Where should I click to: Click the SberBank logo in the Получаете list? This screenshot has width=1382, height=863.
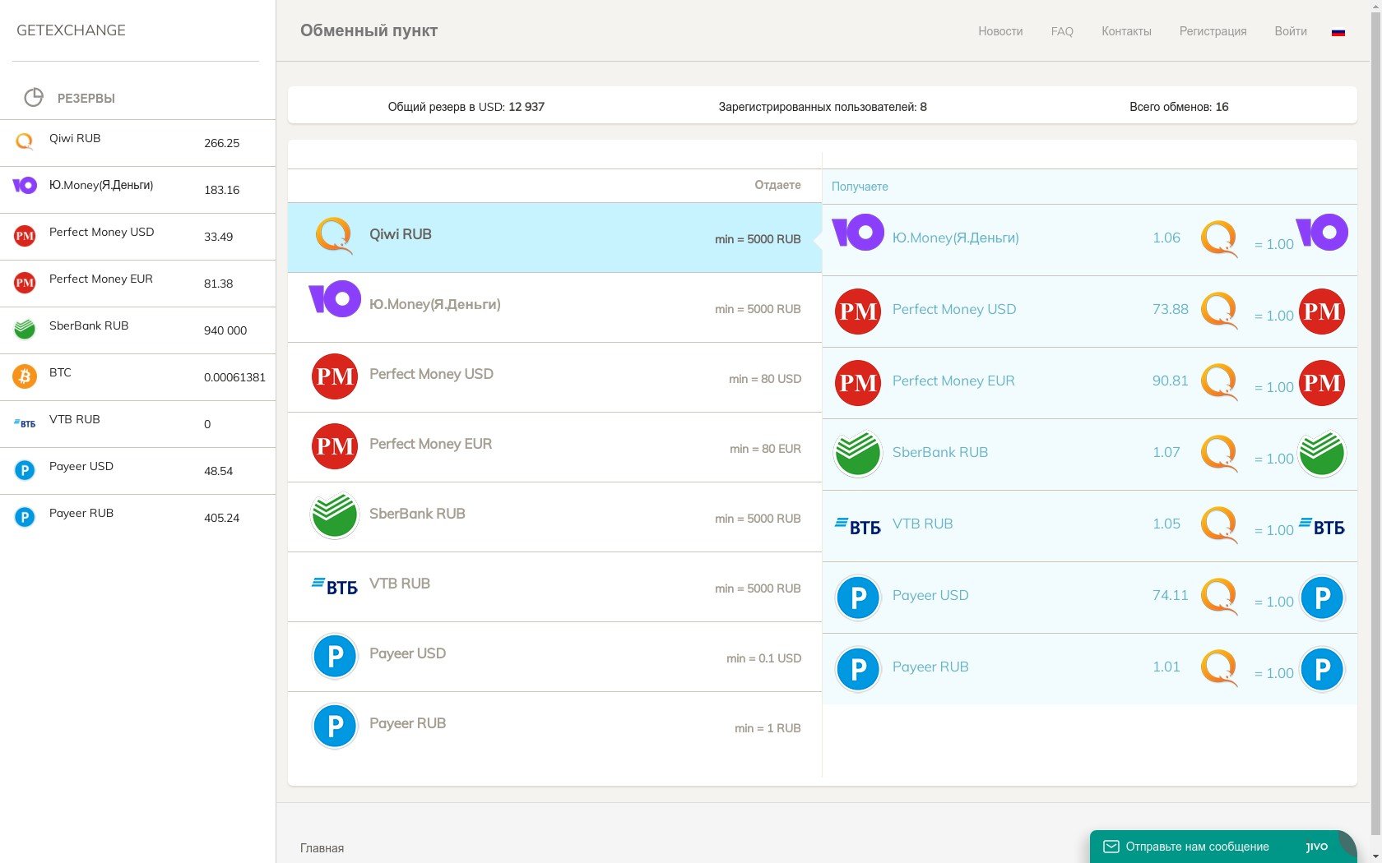(x=858, y=455)
